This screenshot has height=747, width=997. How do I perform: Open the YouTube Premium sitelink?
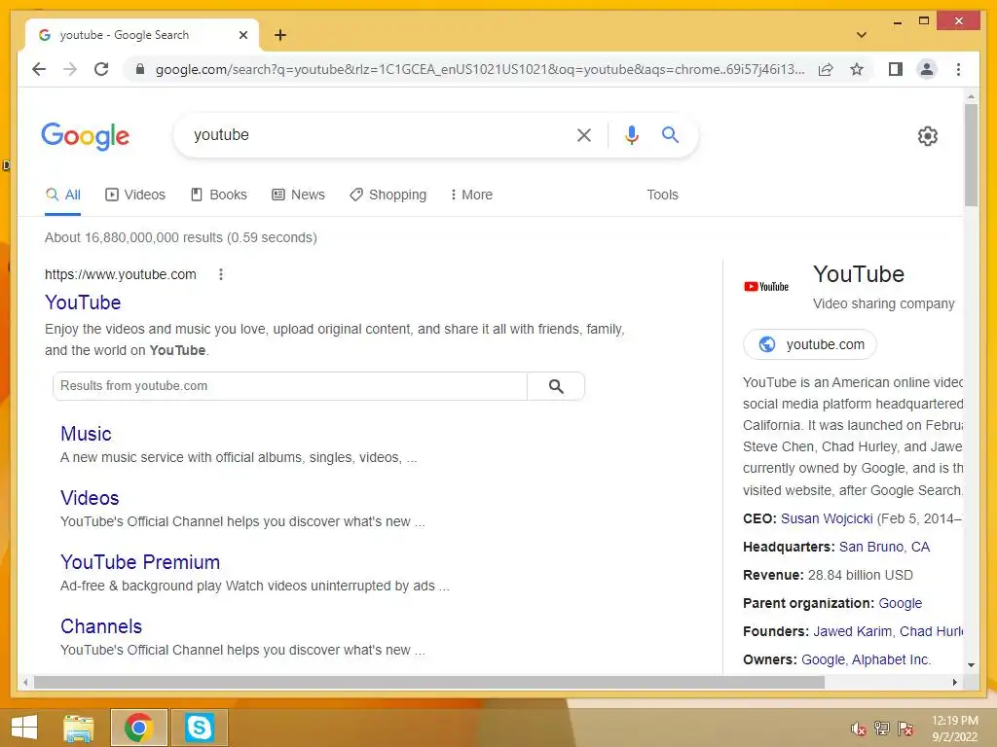pos(140,562)
